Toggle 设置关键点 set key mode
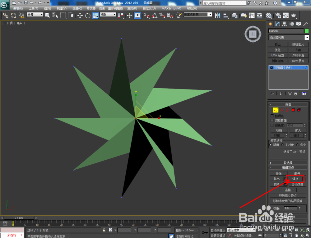Image resolution: width=311 pixels, height=238 pixels. click(x=218, y=236)
